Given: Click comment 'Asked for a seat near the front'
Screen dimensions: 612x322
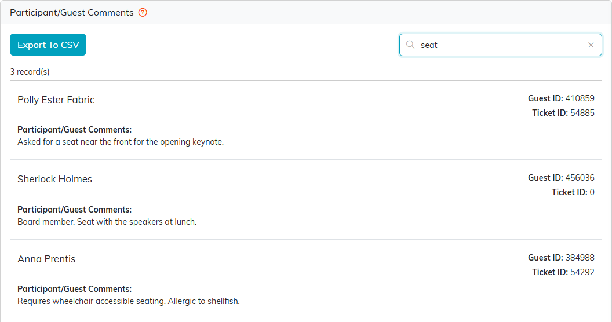Looking at the screenshot, I should point(121,142).
